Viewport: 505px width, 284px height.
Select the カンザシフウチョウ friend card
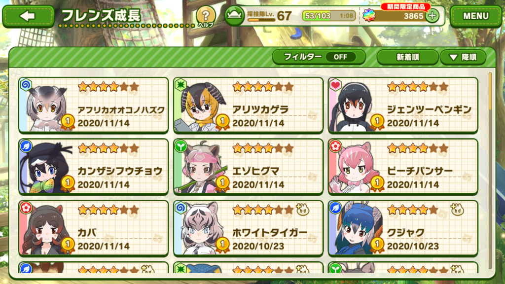pyautogui.click(x=93, y=167)
